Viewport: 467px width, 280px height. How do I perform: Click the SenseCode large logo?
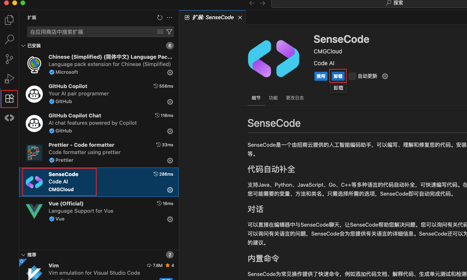click(x=273, y=59)
